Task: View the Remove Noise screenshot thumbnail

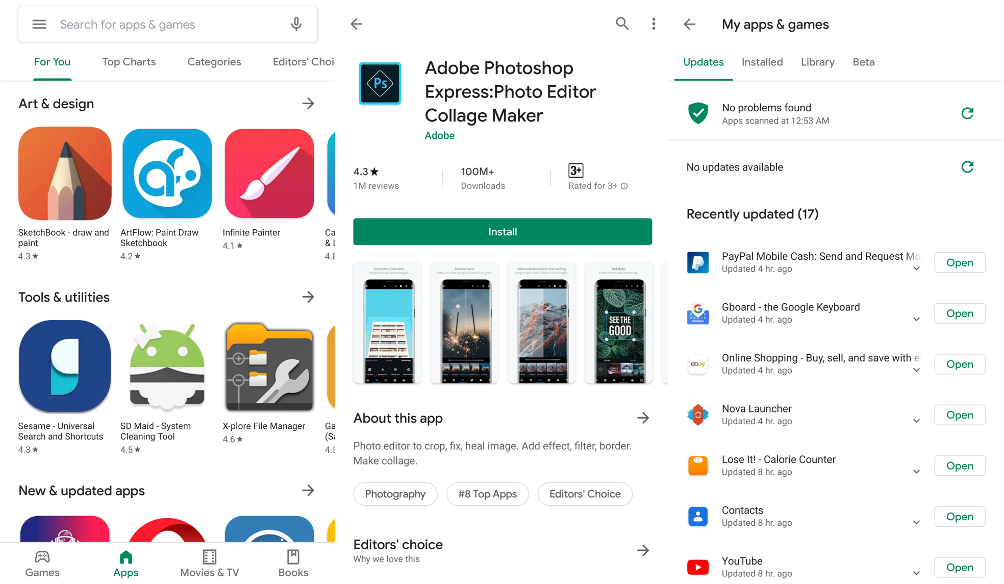Action: tap(464, 323)
